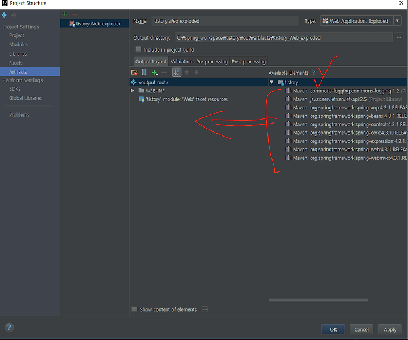Click the Remove element minus icon

pos(164,73)
